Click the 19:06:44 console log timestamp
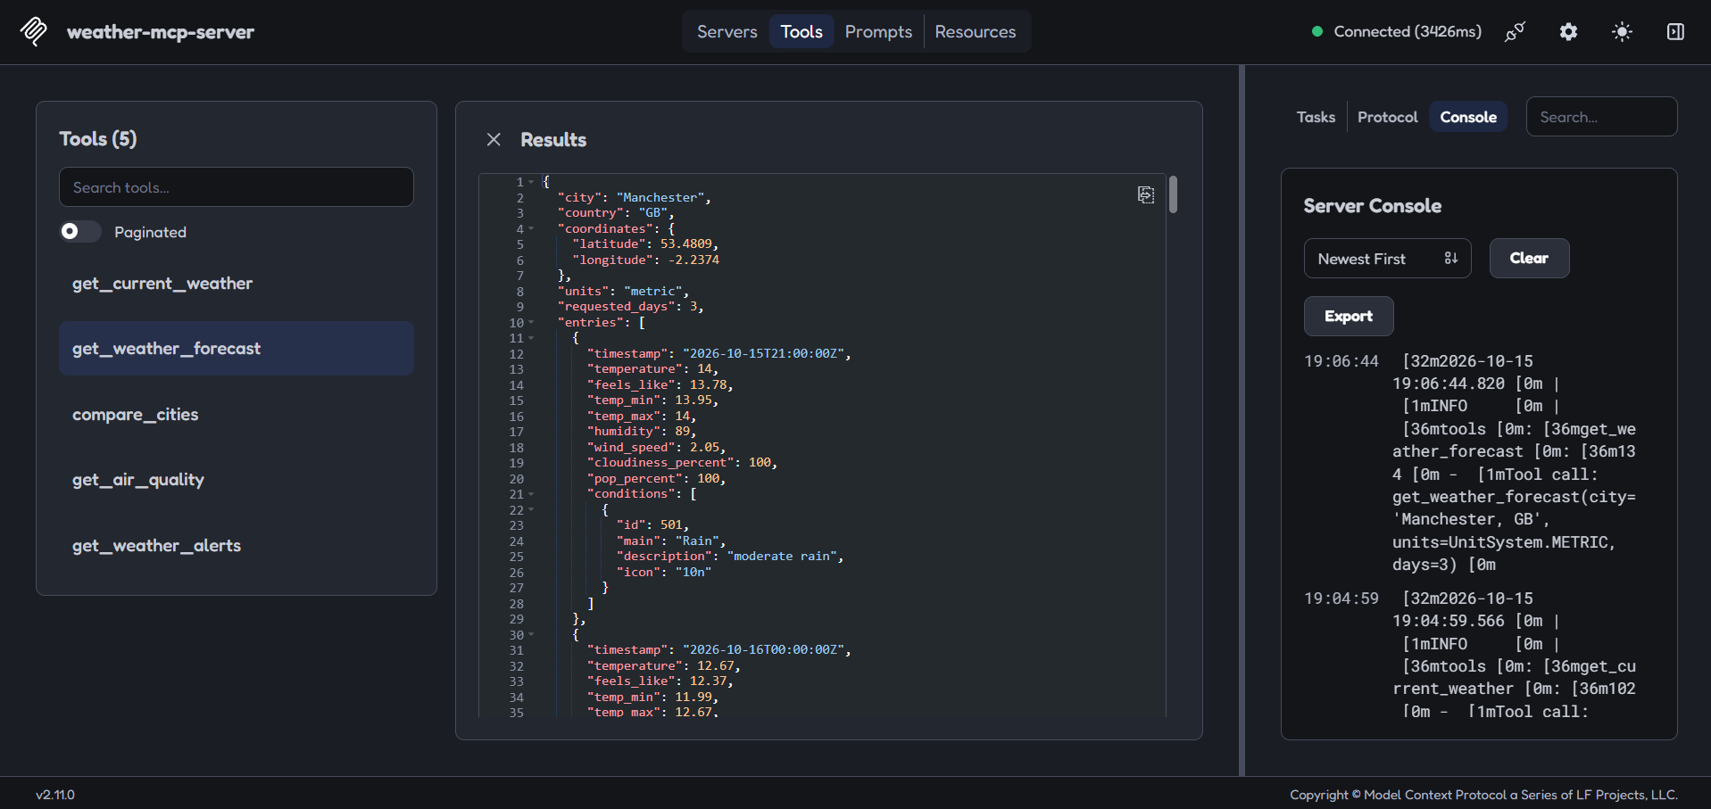1711x809 pixels. click(x=1341, y=361)
